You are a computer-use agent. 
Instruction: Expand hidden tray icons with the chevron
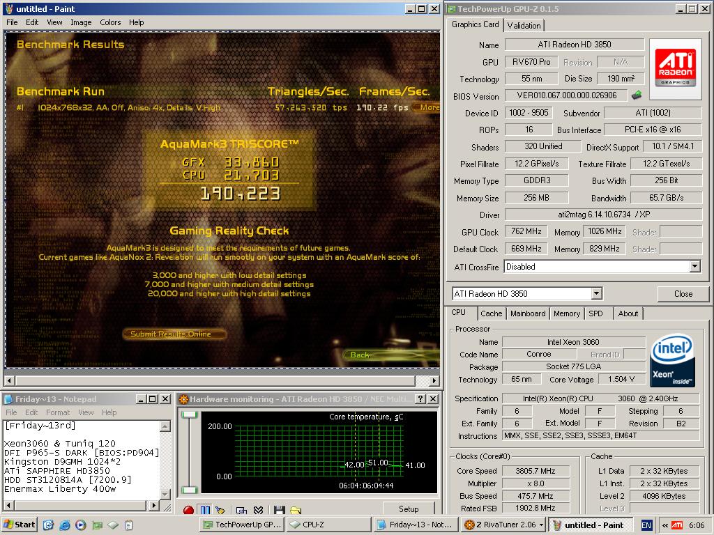click(664, 525)
